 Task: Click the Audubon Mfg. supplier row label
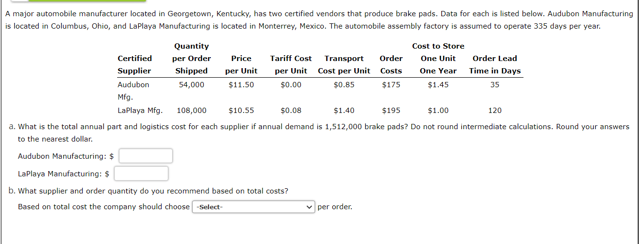point(133,91)
